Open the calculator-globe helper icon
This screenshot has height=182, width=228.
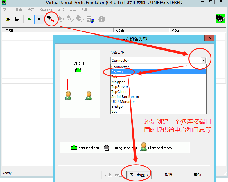(x=90, y=19)
